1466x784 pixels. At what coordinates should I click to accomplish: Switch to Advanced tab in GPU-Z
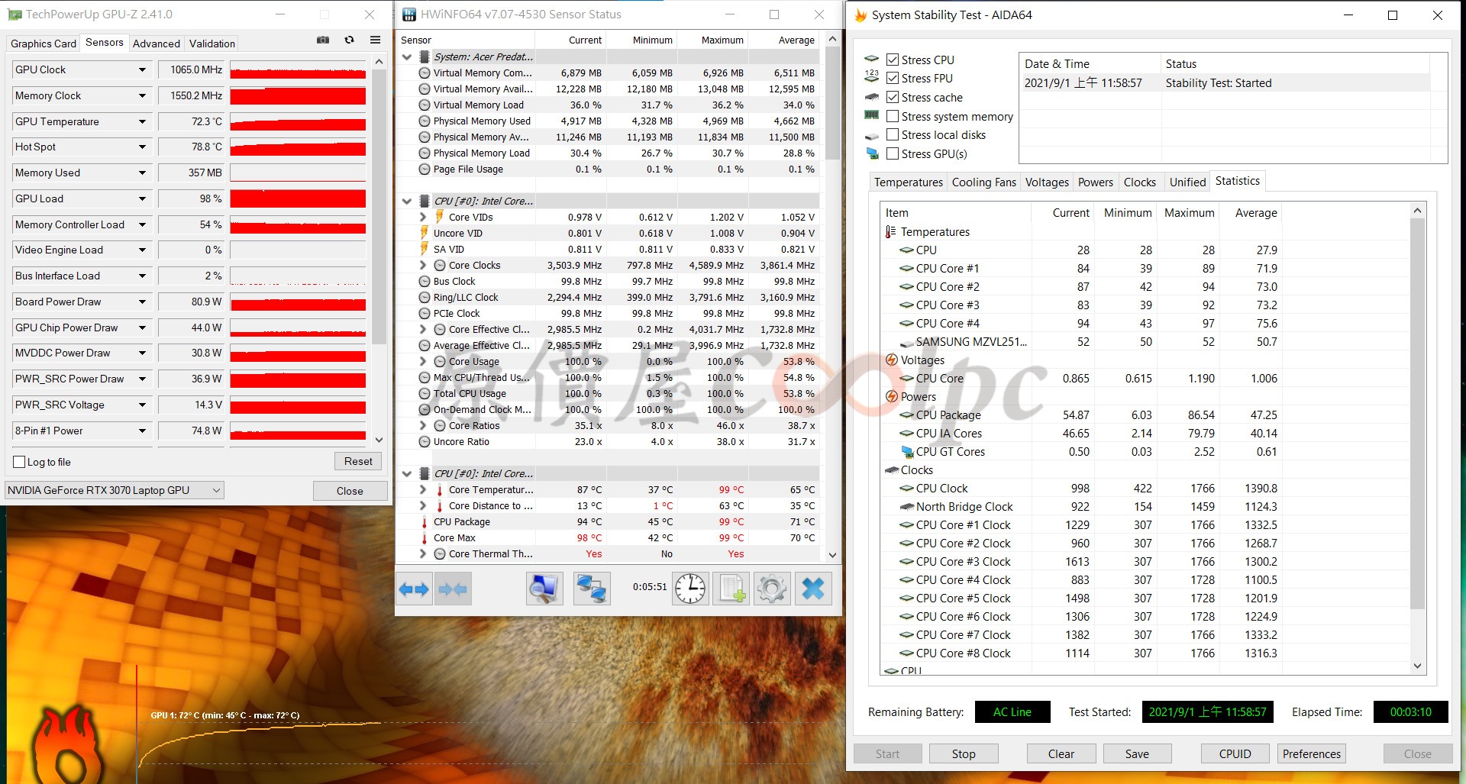coord(157,44)
